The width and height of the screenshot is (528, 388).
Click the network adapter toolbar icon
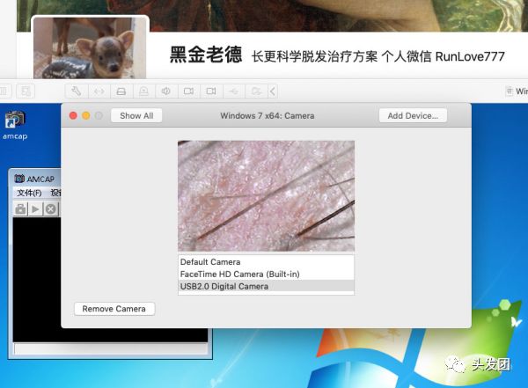(99, 91)
